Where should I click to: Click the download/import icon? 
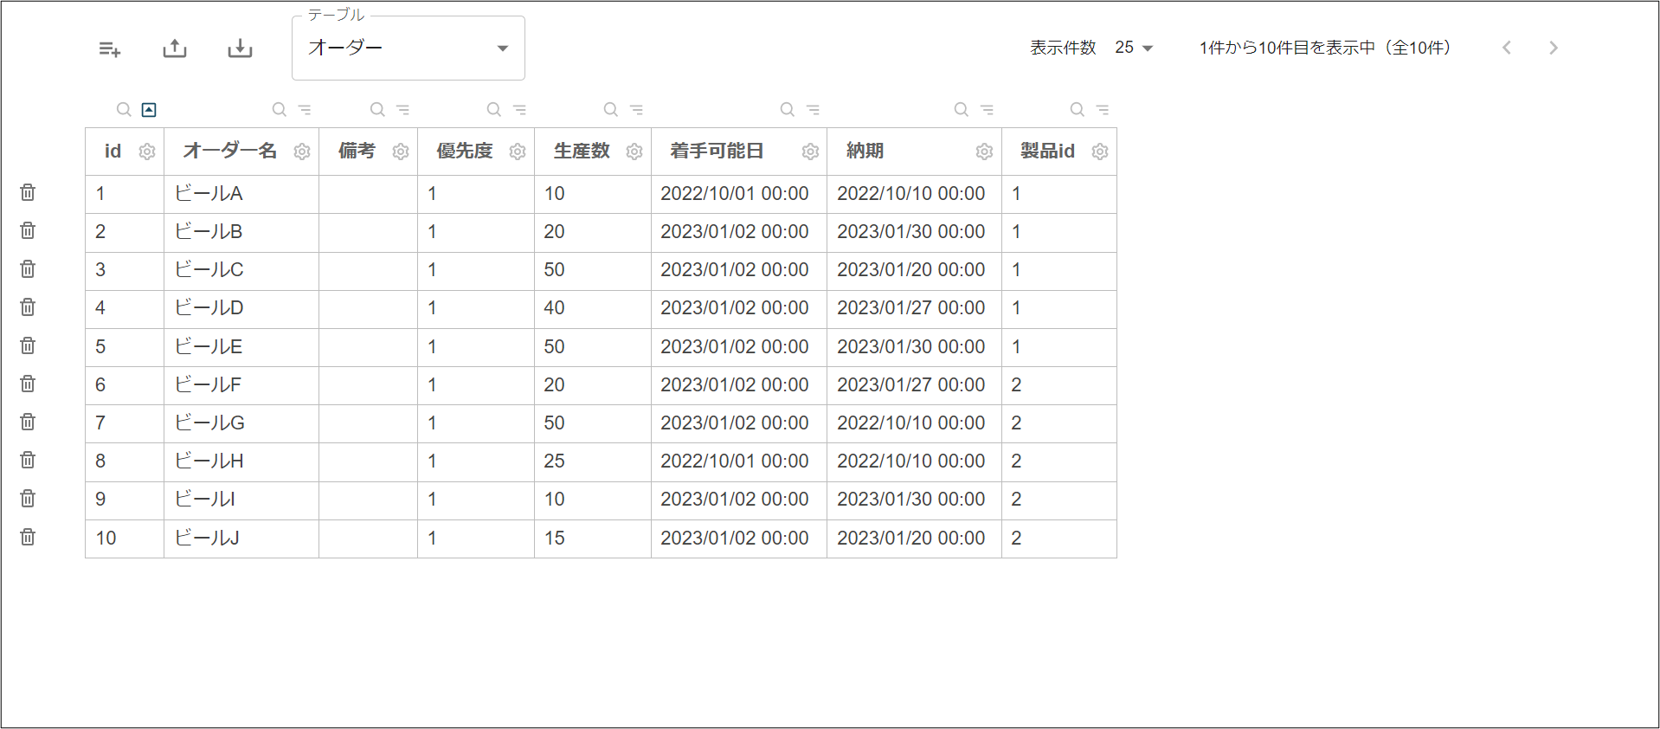tap(240, 48)
